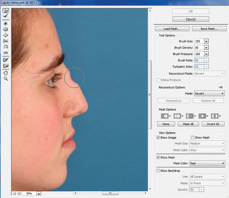Pick the Bloat tool
Viewport: 229px width, 198px height.
click(x=5, y=35)
